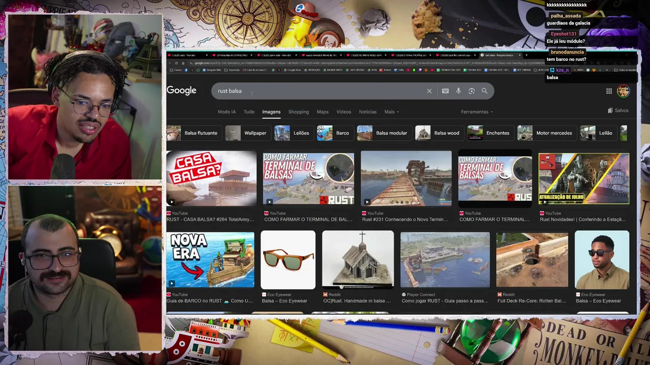Screen dimensions: 650x365
Task: Open Google Lens image search icon
Action: click(x=472, y=91)
